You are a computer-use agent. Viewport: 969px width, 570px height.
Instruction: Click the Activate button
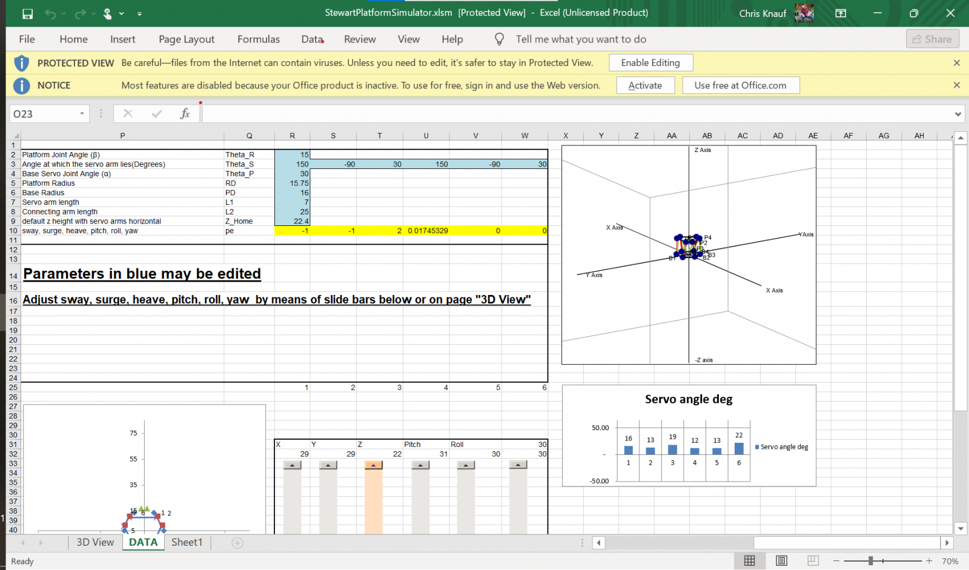tap(646, 85)
